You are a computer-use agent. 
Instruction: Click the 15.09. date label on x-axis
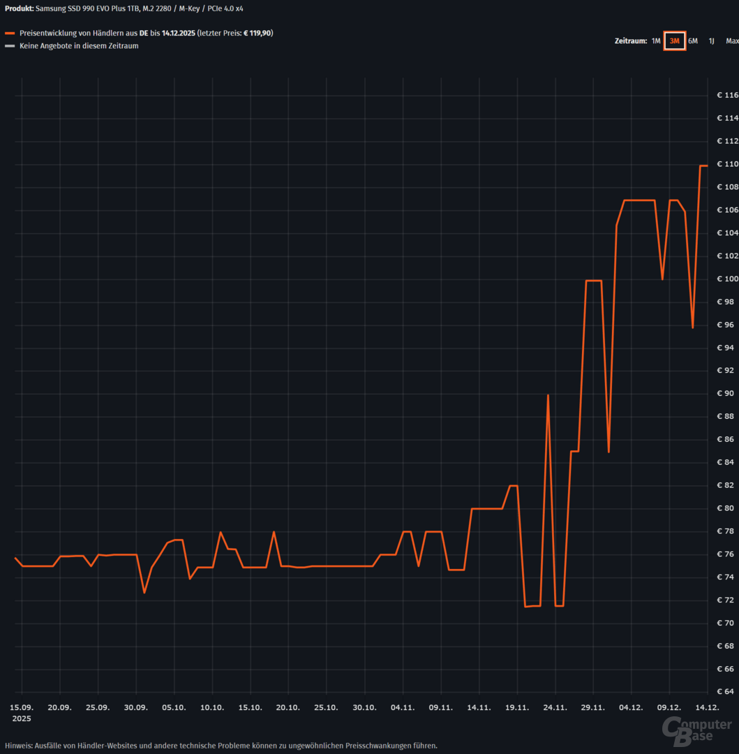tap(22, 707)
